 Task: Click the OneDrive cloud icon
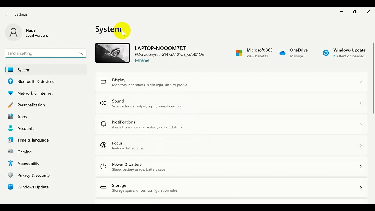coord(282,53)
